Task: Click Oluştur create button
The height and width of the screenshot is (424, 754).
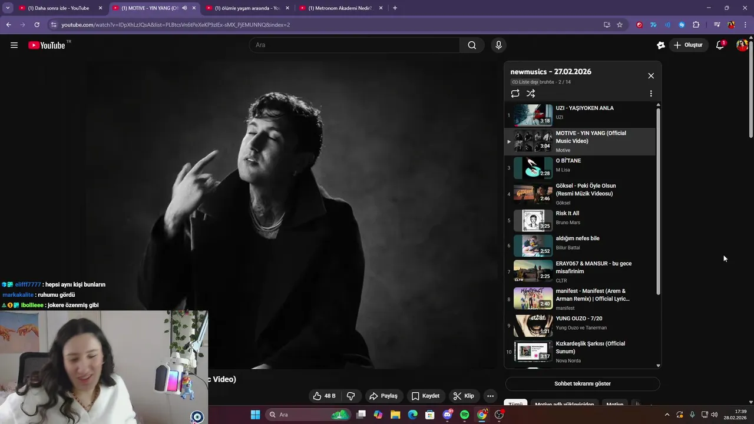Action: (x=688, y=45)
